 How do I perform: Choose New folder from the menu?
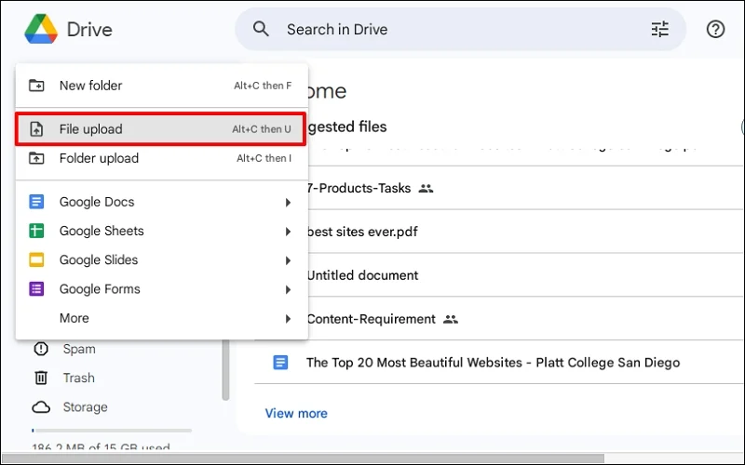pyautogui.click(x=161, y=86)
